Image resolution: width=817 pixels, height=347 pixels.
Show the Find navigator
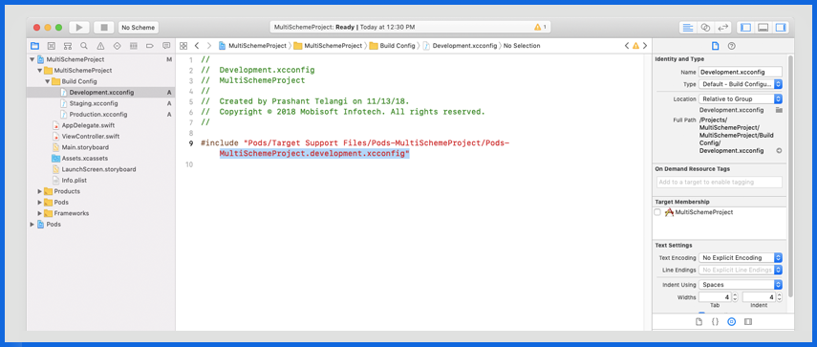[x=84, y=46]
